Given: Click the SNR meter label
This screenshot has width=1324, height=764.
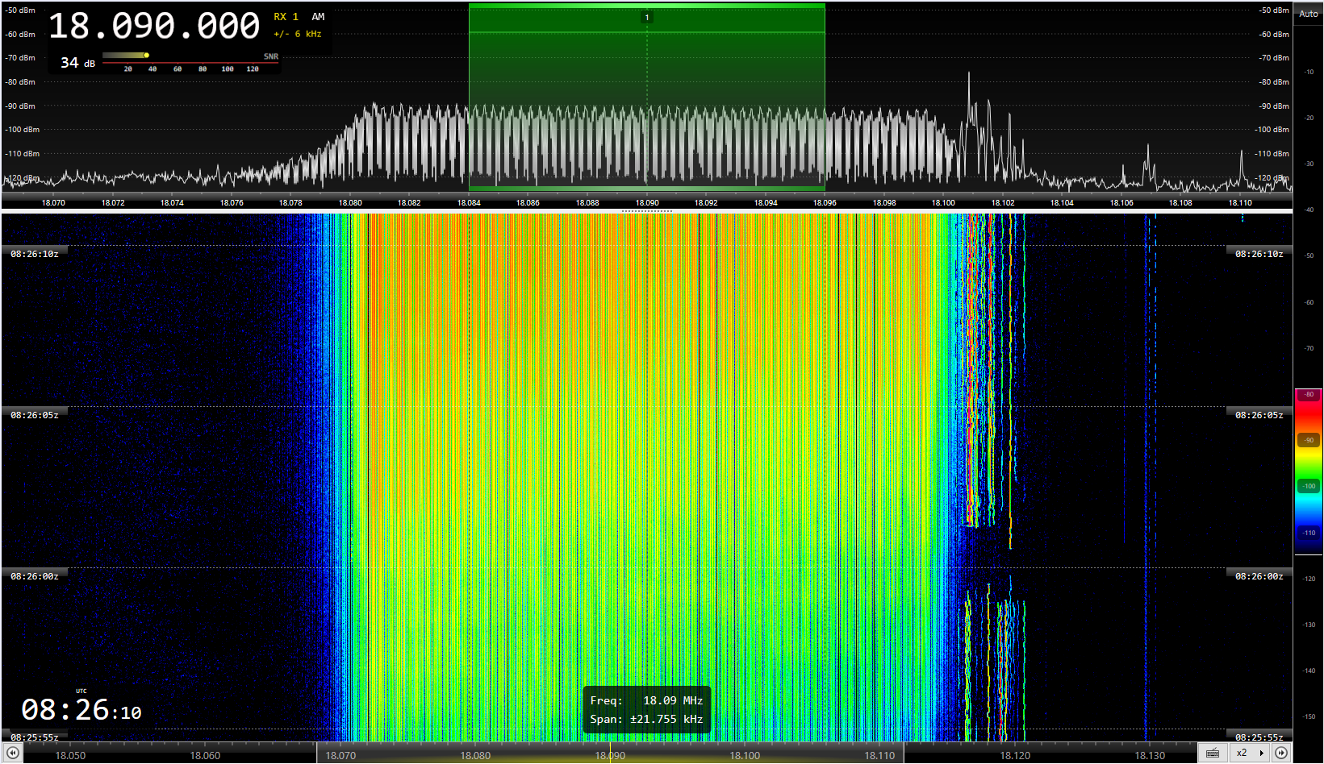Looking at the screenshot, I should tap(270, 56).
